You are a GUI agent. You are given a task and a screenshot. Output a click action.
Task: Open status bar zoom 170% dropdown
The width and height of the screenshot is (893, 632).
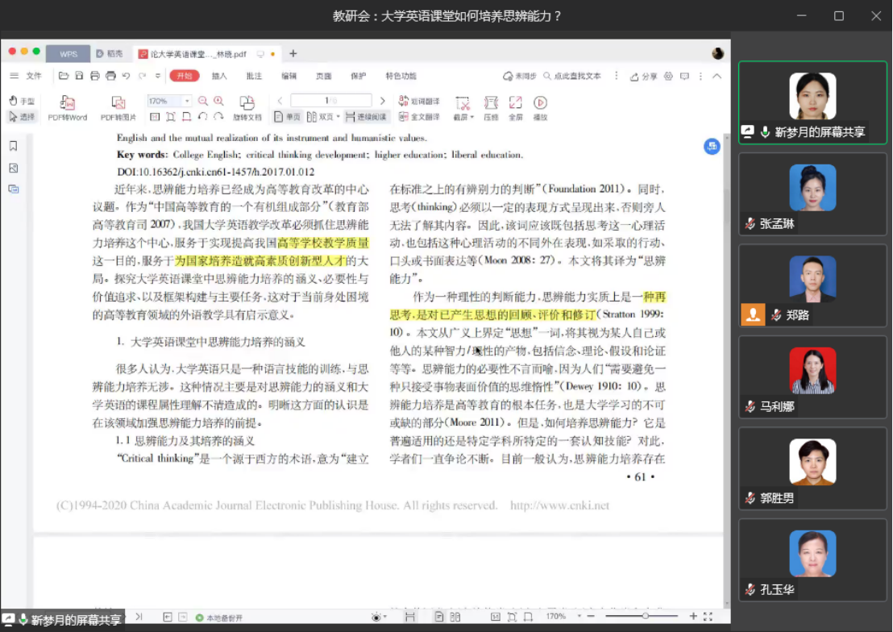(x=579, y=616)
